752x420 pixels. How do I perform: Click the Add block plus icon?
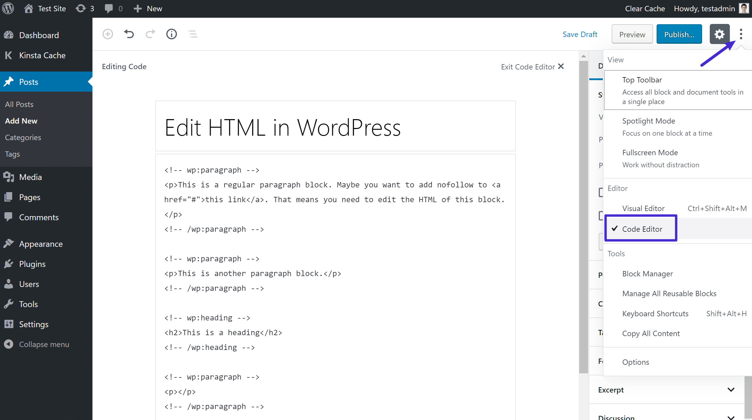coord(108,34)
